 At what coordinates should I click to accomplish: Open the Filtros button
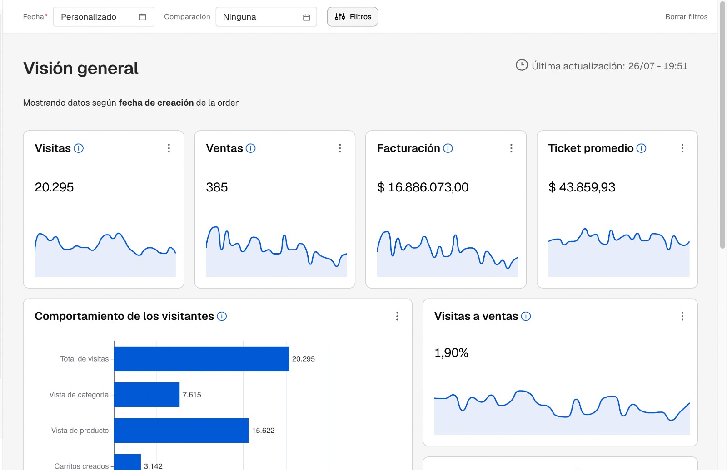tap(353, 17)
